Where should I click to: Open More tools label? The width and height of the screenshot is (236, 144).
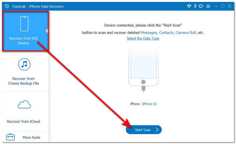(x=32, y=138)
